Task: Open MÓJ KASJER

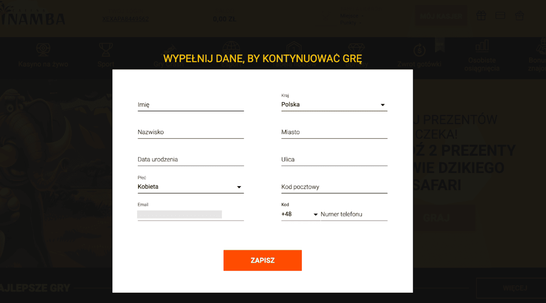Action: click(440, 15)
